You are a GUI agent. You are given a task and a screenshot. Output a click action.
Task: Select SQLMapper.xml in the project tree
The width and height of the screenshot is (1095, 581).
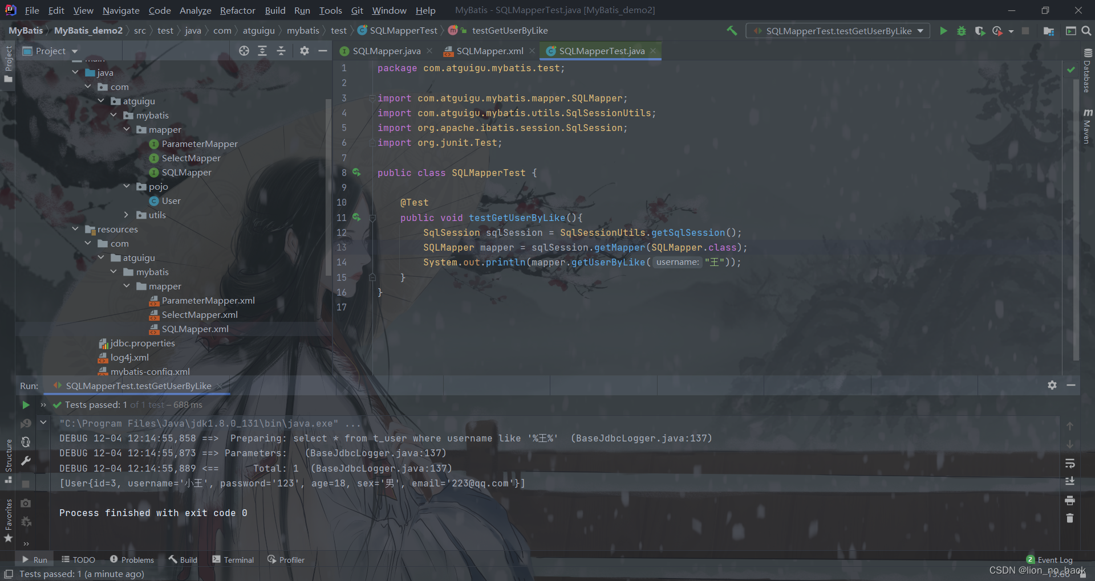pyautogui.click(x=194, y=329)
